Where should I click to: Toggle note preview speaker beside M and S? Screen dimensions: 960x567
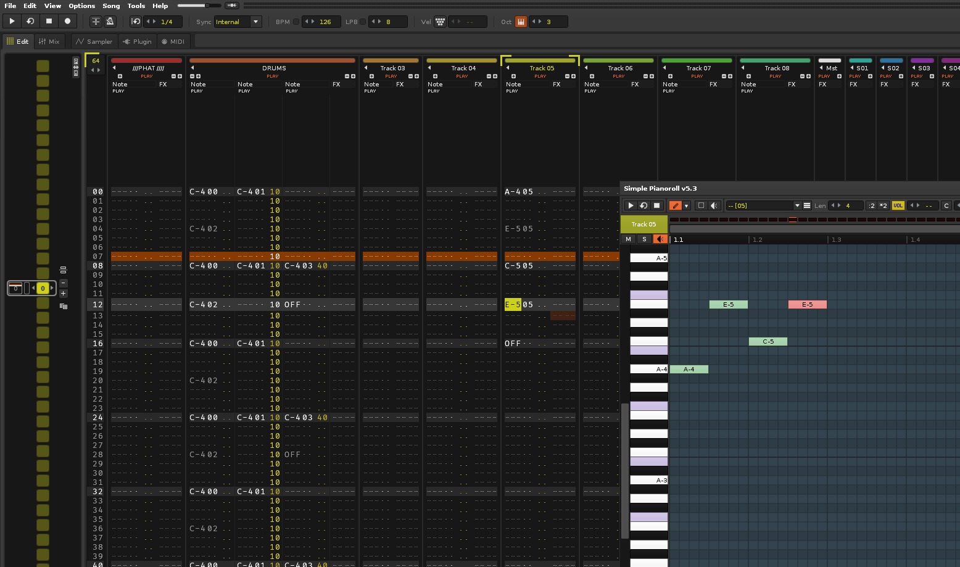[660, 239]
